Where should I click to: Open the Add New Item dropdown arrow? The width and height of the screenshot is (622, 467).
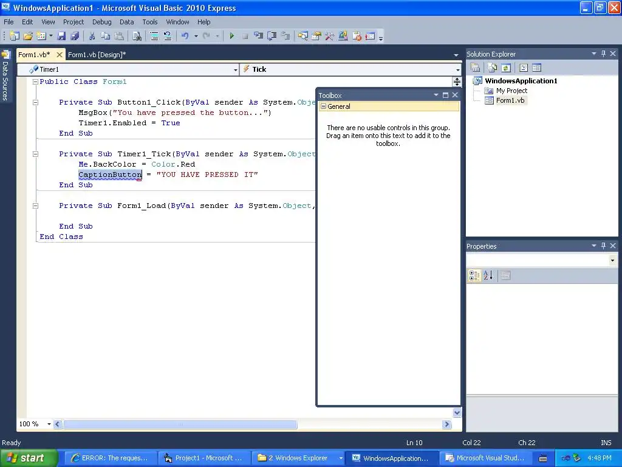(x=51, y=36)
